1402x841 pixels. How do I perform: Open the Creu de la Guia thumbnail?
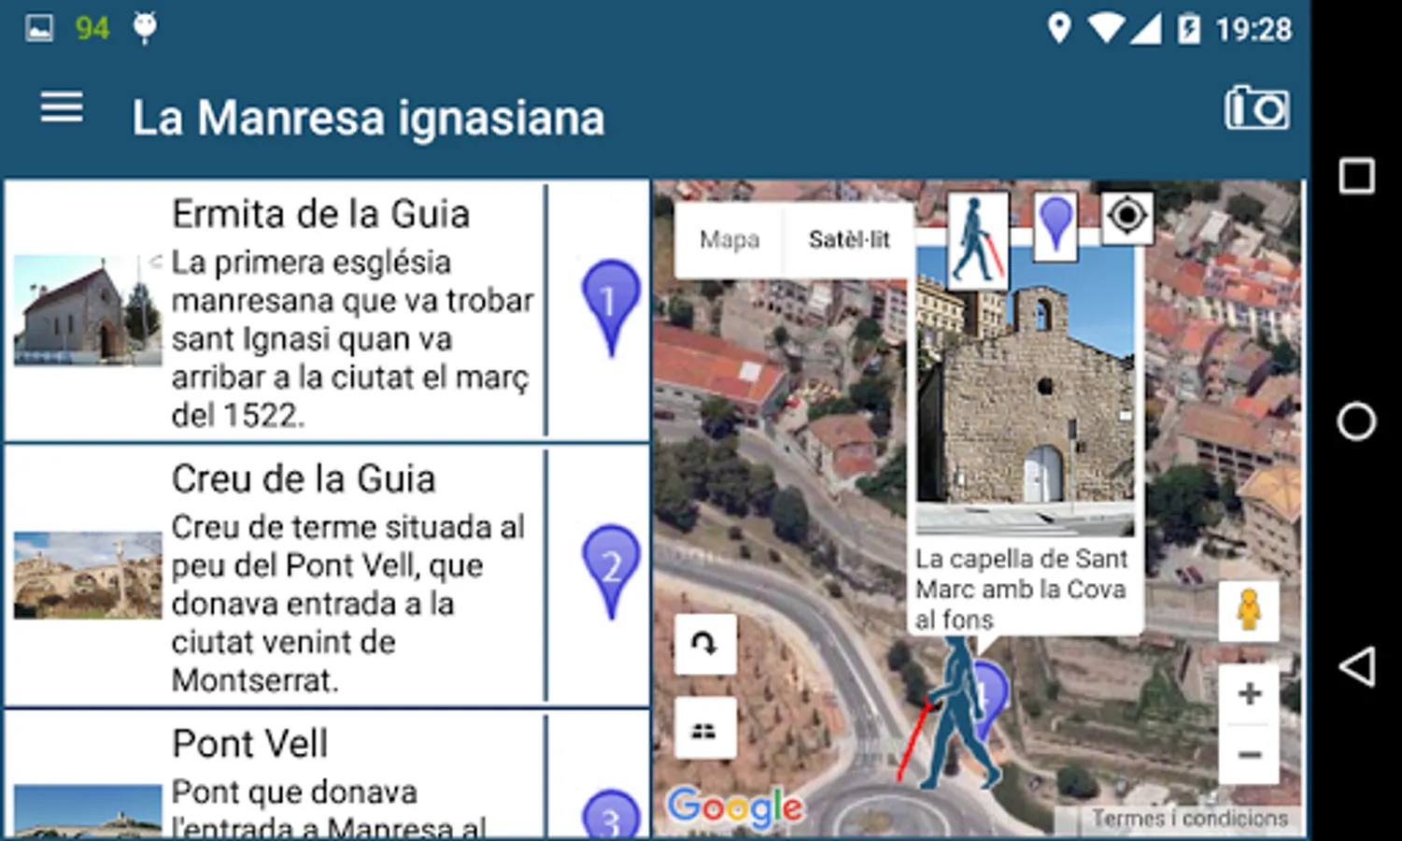[x=88, y=576]
